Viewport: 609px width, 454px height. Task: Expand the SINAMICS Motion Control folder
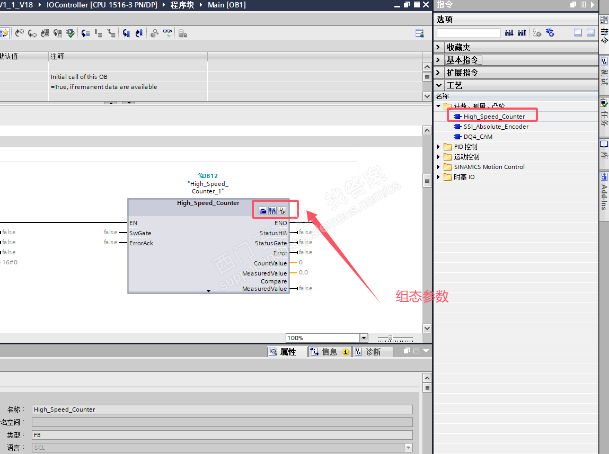coord(438,167)
